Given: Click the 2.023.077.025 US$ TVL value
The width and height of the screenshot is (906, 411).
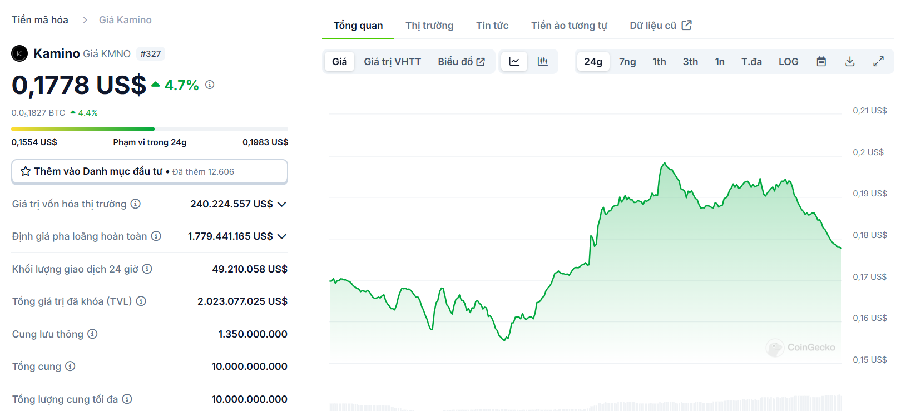Looking at the screenshot, I should [x=242, y=301].
